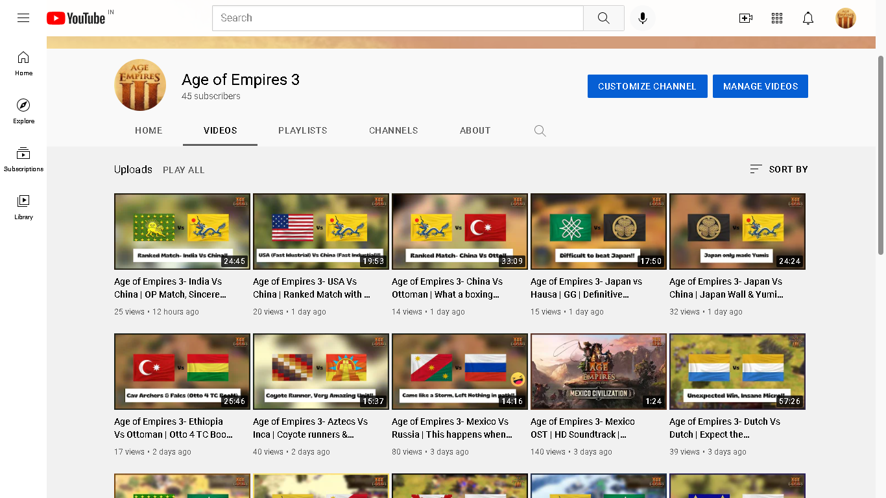Image resolution: width=886 pixels, height=498 pixels.
Task: Click title 'Age of Empires 3- Mexico Vs Russia'
Action: [x=452, y=428]
